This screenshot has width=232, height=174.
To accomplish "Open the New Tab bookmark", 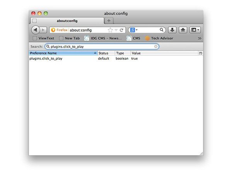I will pos(69,38).
